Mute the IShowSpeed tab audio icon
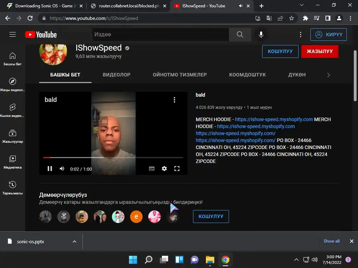Image resolution: width=358 pixels, height=268 pixels. click(x=241, y=6)
